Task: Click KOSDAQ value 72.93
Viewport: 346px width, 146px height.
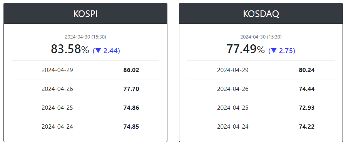Action: [307, 108]
